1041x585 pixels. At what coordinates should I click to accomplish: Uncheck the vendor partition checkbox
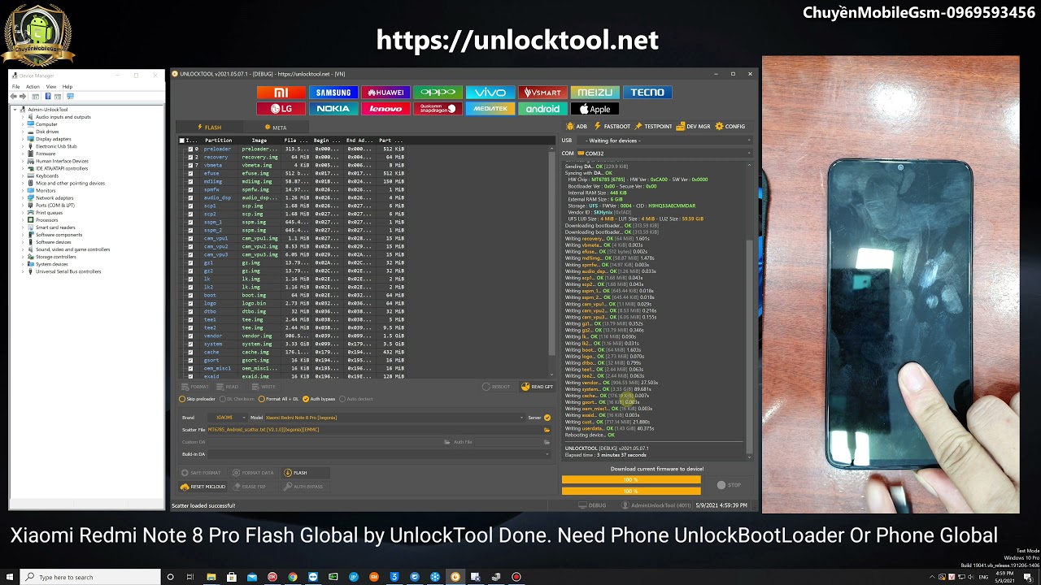coord(190,336)
